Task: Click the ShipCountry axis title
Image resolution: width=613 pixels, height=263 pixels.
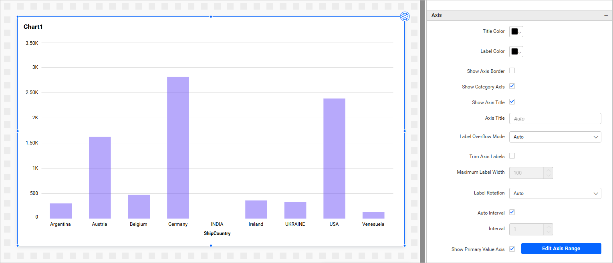Action: 217,233
